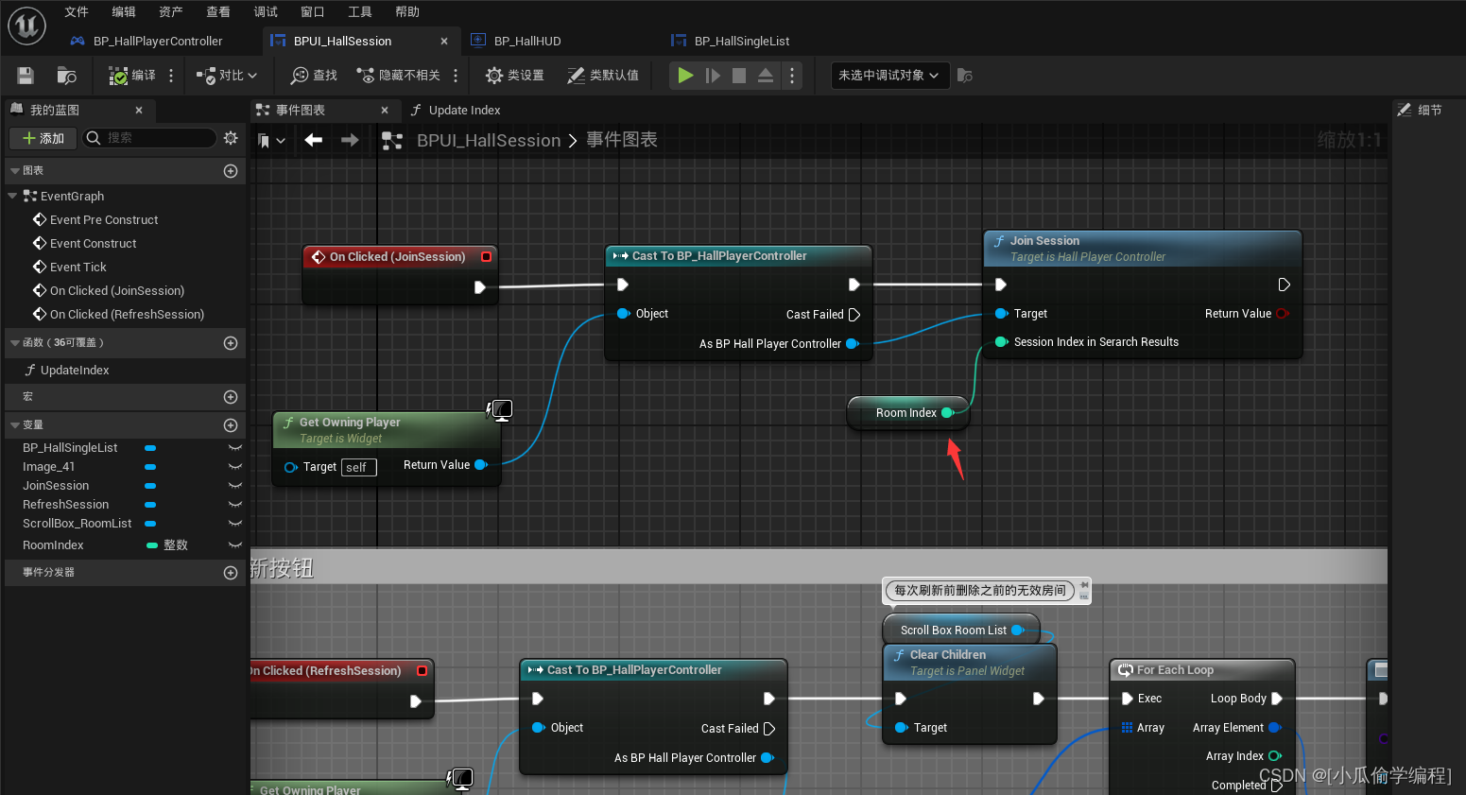Image resolution: width=1466 pixels, height=795 pixels.
Task: Click the Save blueprint icon
Action: point(26,76)
